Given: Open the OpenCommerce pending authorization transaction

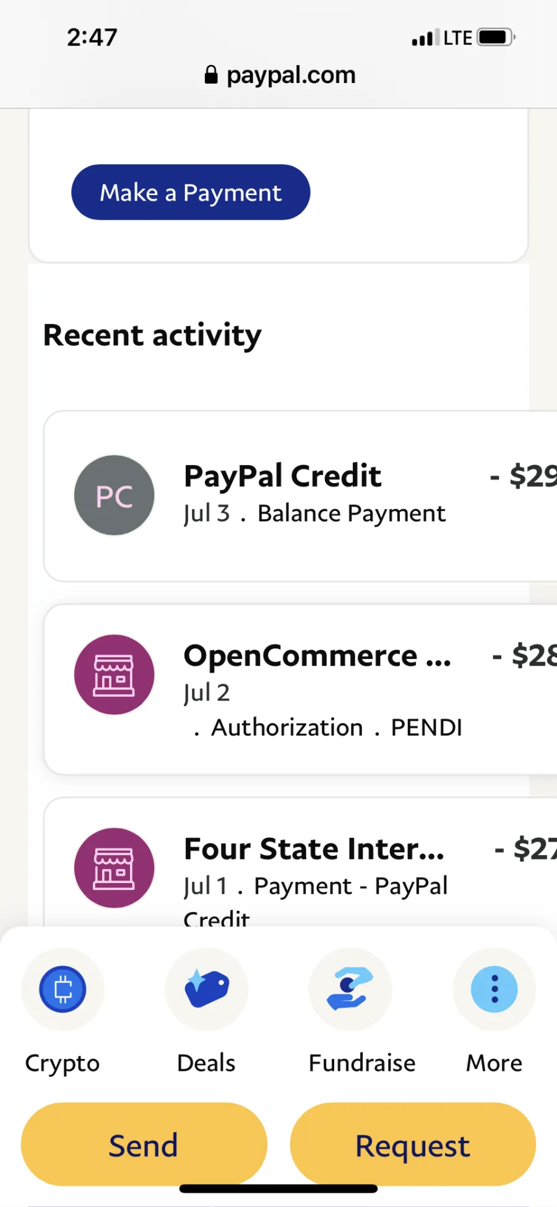Looking at the screenshot, I should click(301, 689).
